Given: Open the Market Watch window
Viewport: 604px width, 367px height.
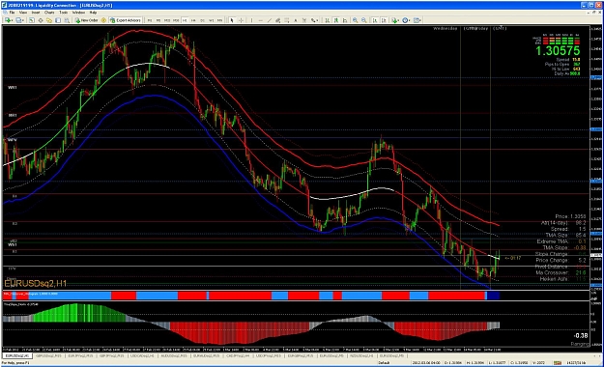Looking at the screenshot, I should tap(31, 20).
